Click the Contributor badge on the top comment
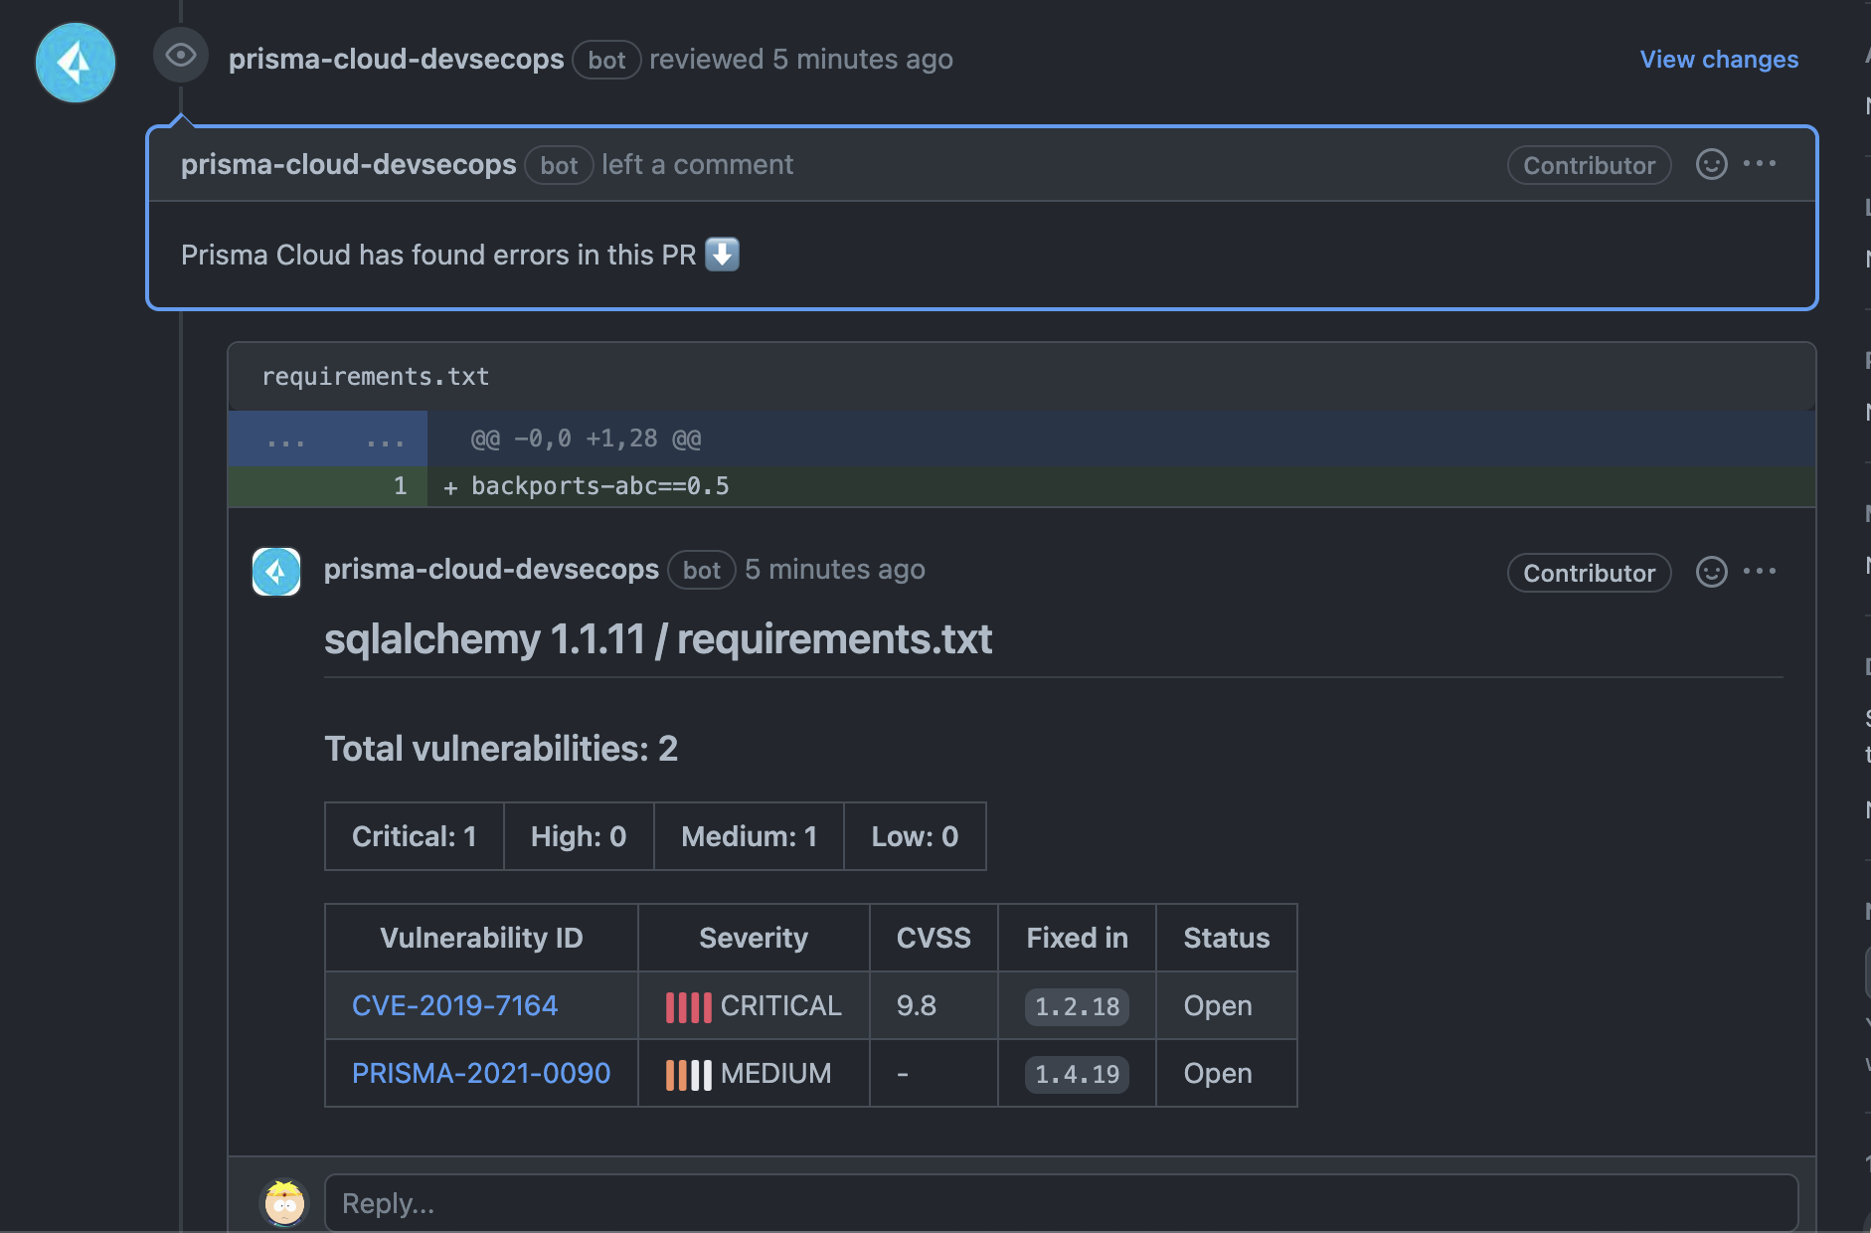The height and width of the screenshot is (1233, 1871). click(x=1589, y=165)
